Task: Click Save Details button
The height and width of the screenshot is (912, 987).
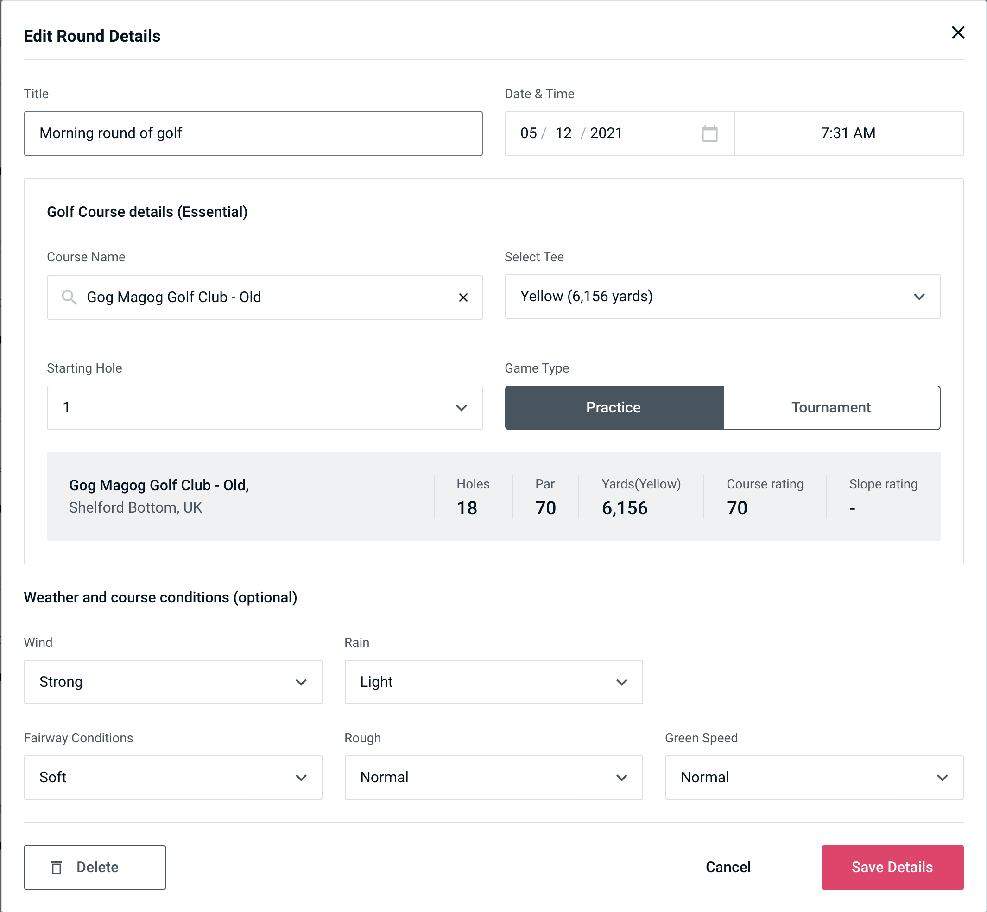Action: point(892,868)
